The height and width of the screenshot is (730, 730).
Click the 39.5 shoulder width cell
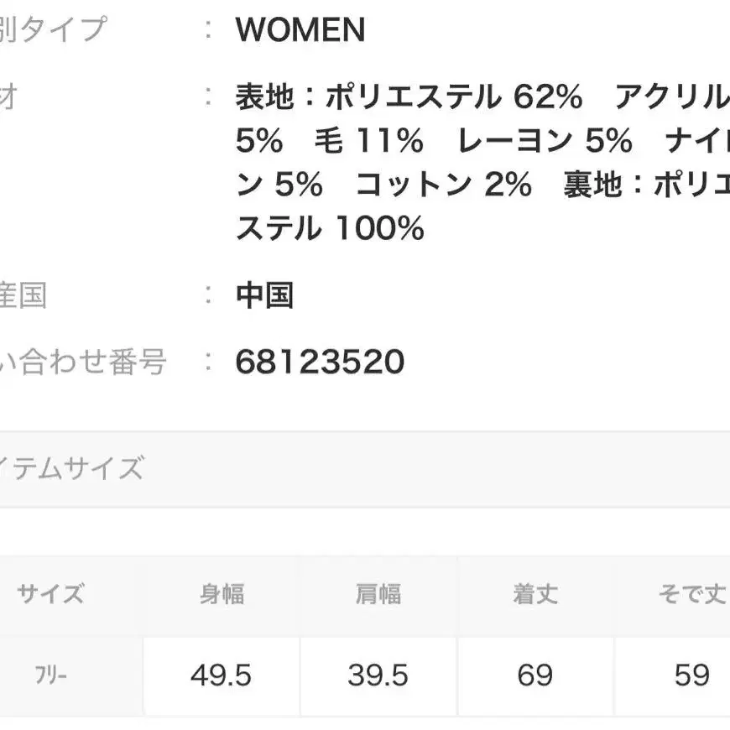[378, 676]
